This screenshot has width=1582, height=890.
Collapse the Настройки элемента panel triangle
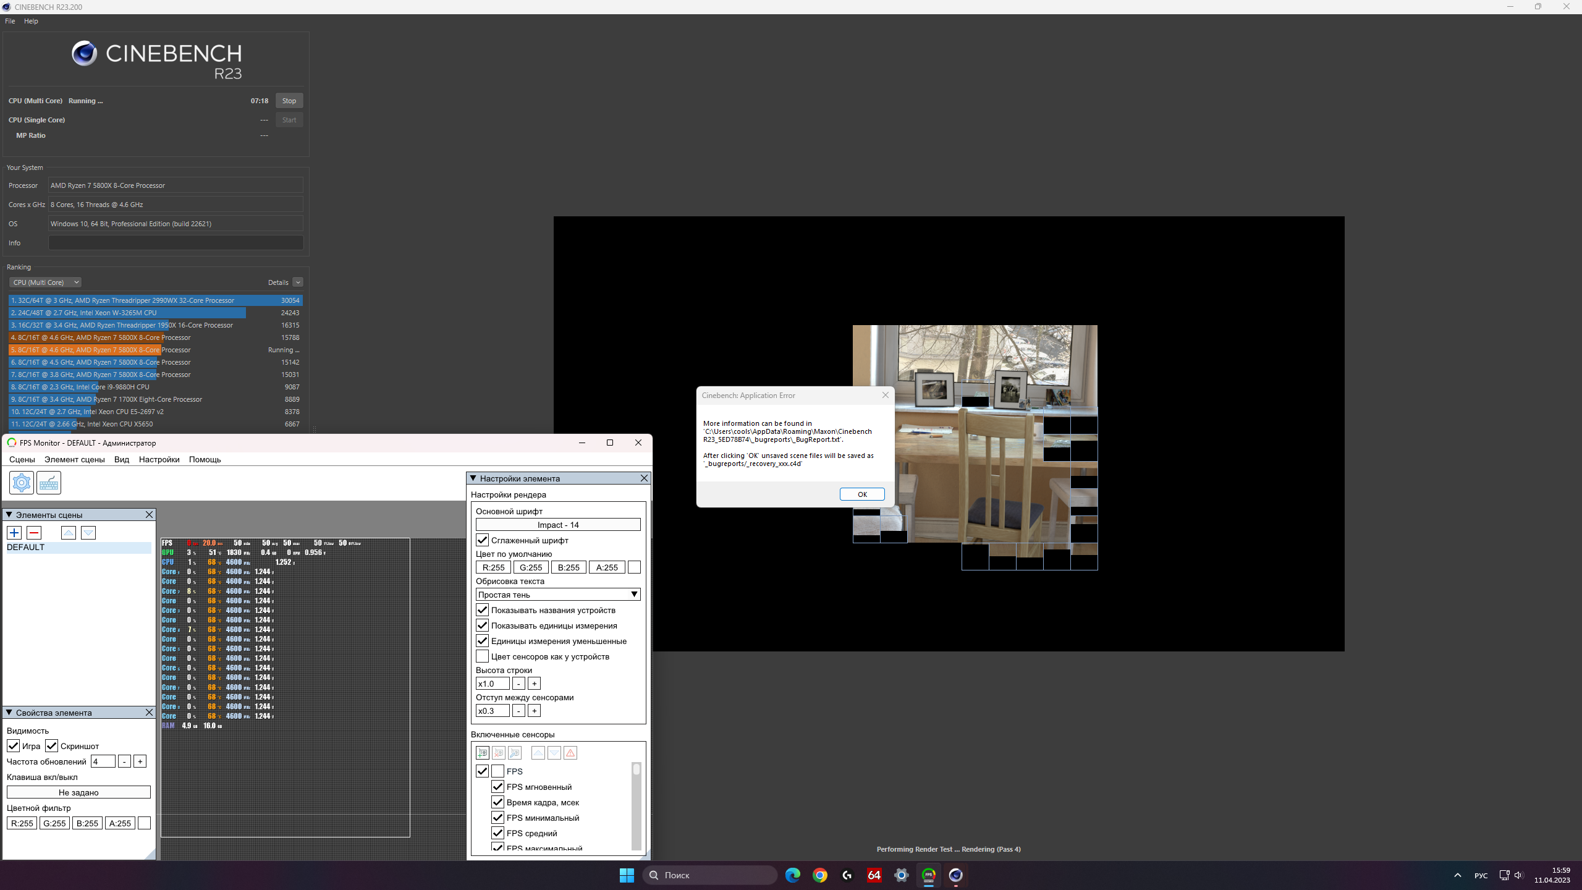click(x=473, y=478)
